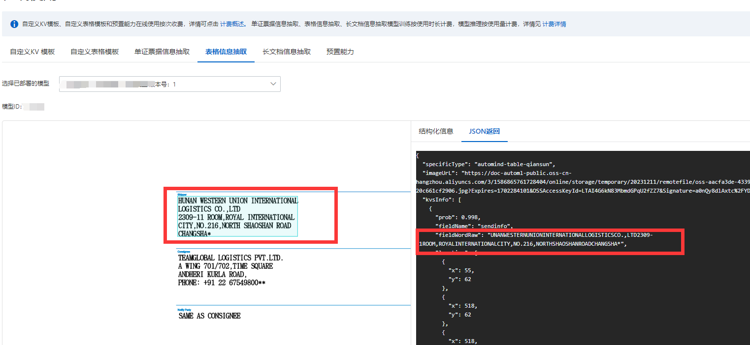Viewport: 750px width, 345px height.
Task: Open the 计费详情 billing details link
Action: [554, 24]
